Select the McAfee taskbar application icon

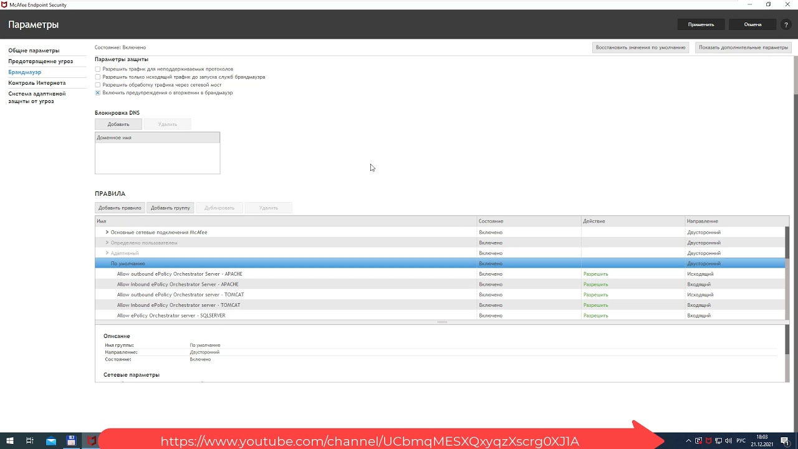[x=92, y=441]
